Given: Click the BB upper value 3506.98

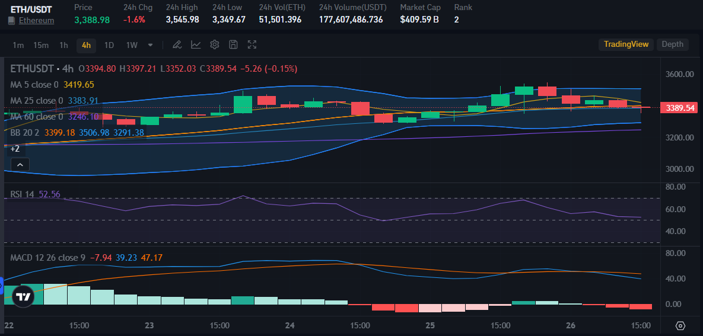Looking at the screenshot, I should point(94,133).
